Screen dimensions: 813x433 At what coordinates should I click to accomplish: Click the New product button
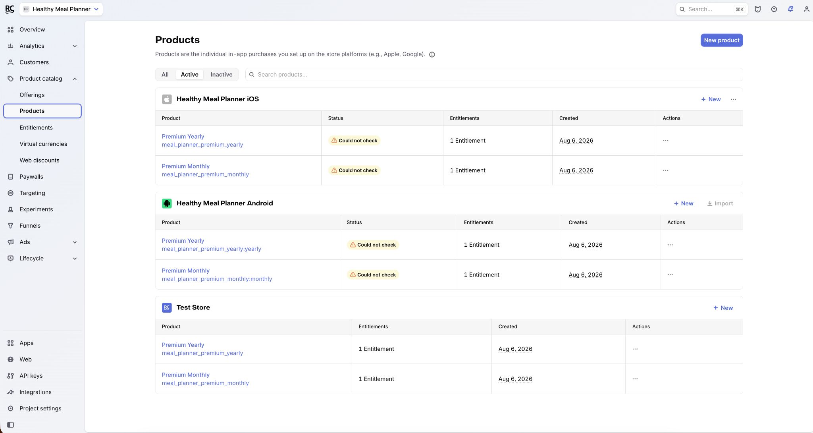click(721, 40)
